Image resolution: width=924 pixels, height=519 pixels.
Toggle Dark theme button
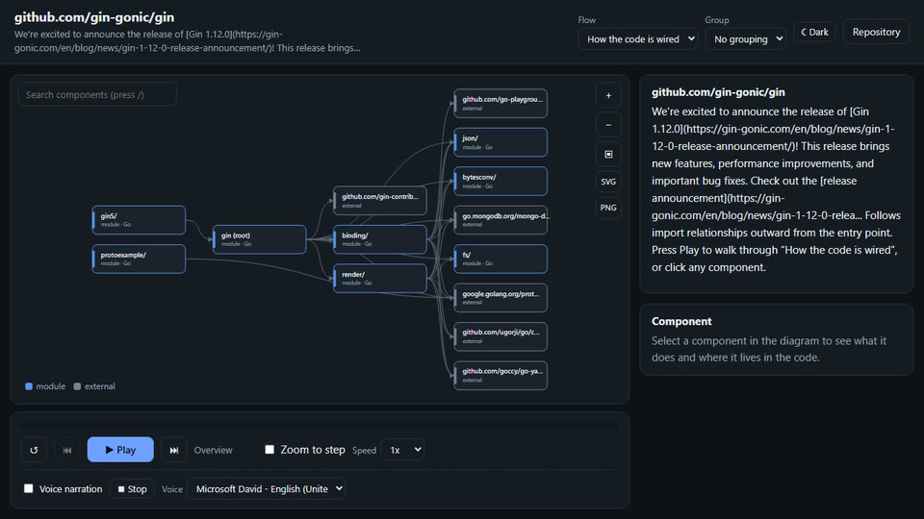pyautogui.click(x=814, y=32)
